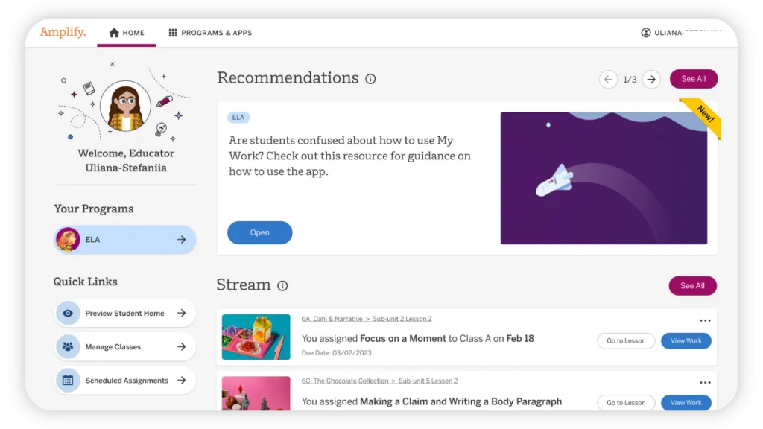
Task: Click the Amplify logo
Action: (63, 32)
